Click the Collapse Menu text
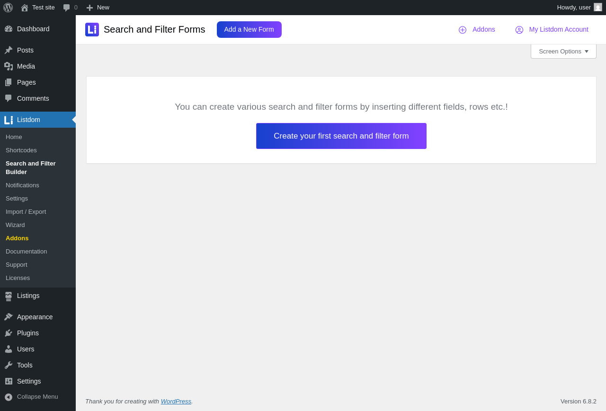Image resolution: width=606 pixels, height=411 pixels. pyautogui.click(x=37, y=397)
